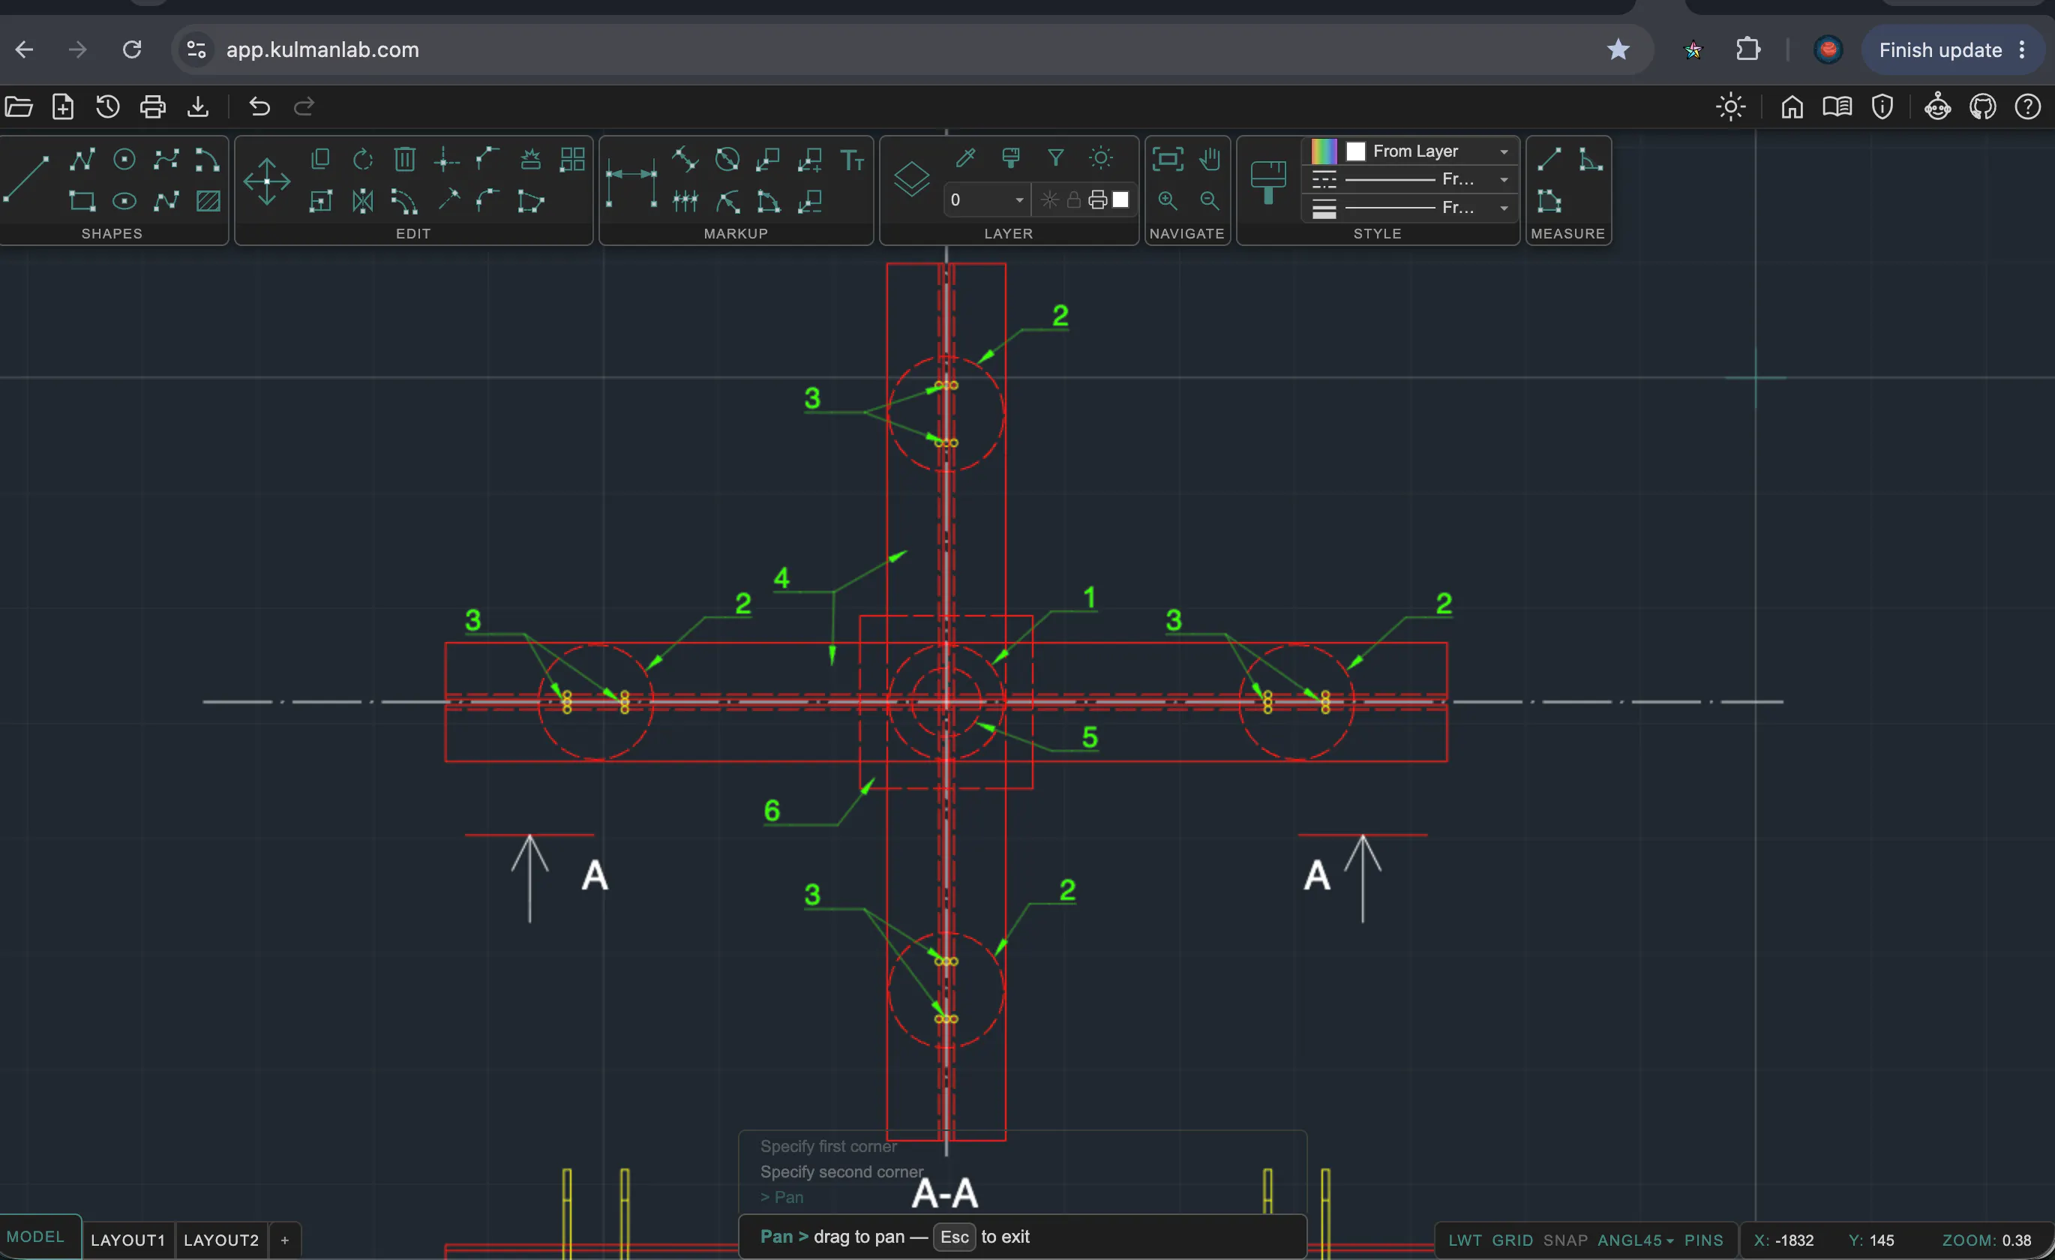This screenshot has width=2055, height=1260.
Task: Choose the Circle shape tool
Action: pyautogui.click(x=124, y=158)
